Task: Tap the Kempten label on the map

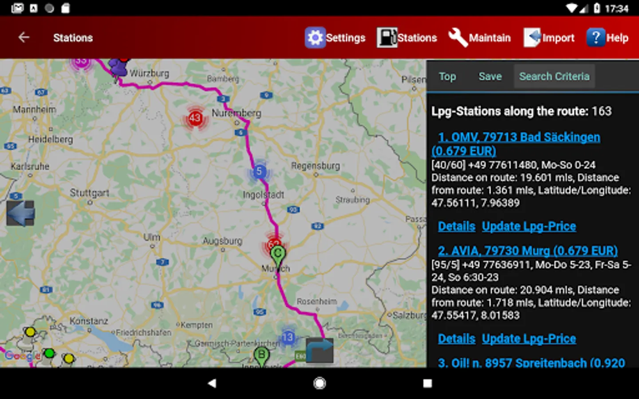Action: click(x=197, y=325)
